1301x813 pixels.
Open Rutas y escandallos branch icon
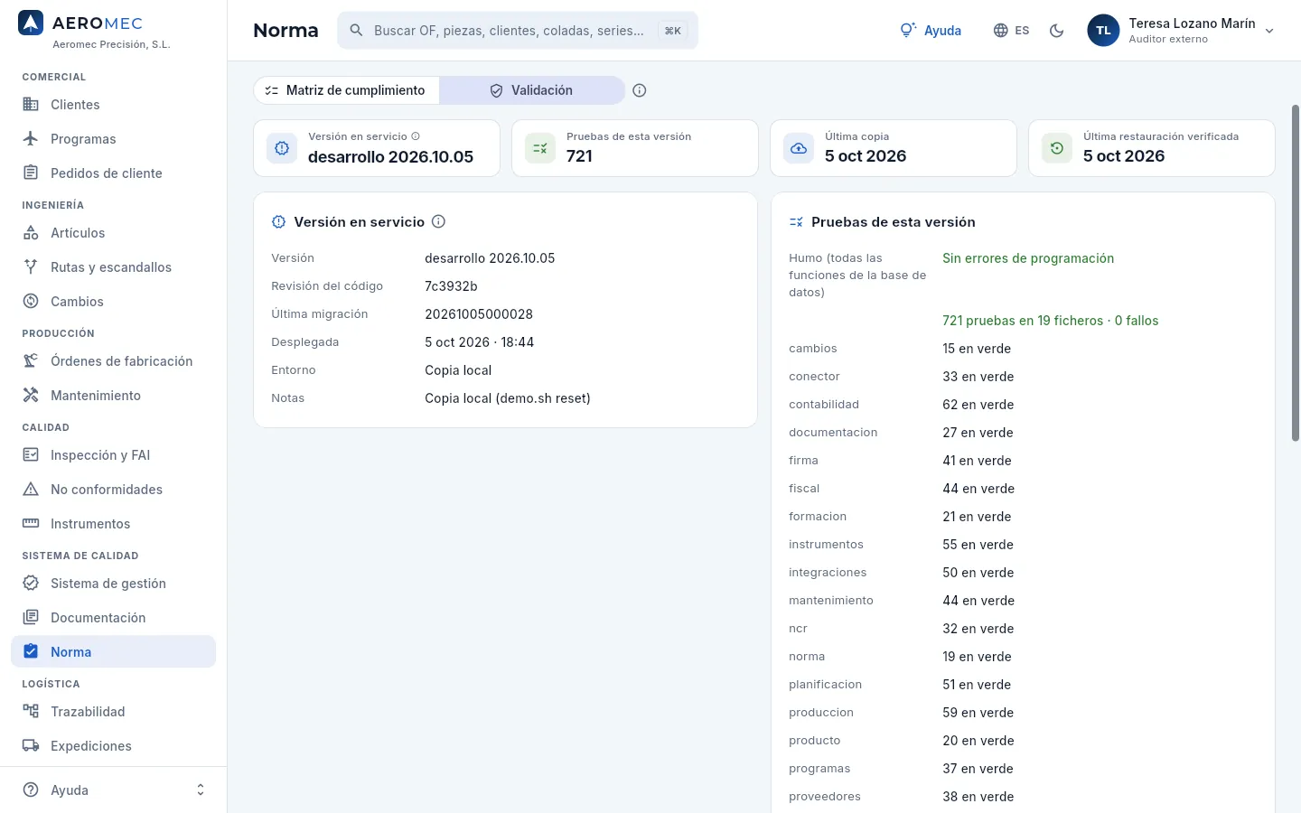point(31,267)
